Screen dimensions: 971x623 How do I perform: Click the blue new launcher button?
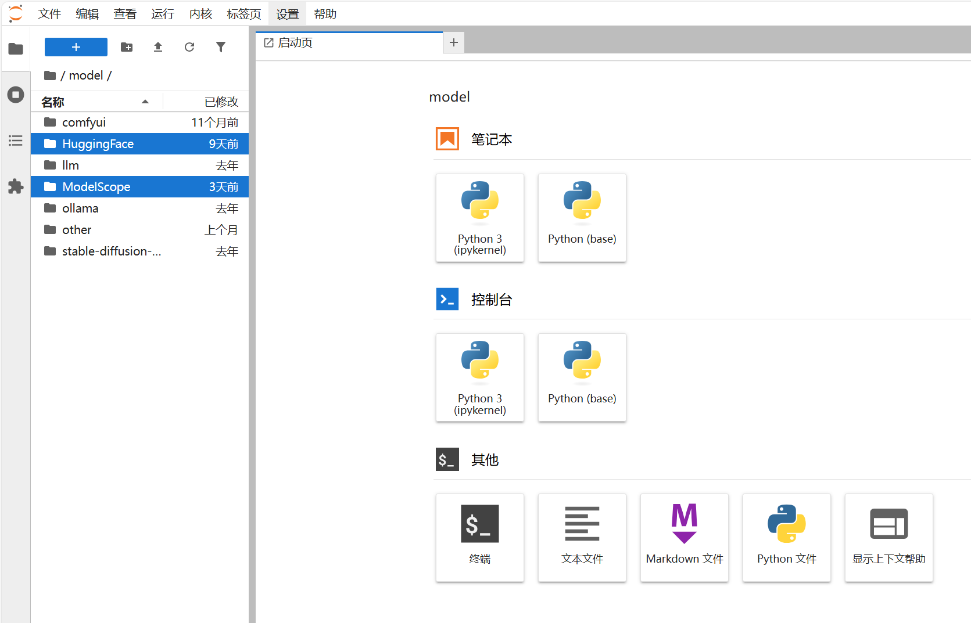(x=76, y=47)
